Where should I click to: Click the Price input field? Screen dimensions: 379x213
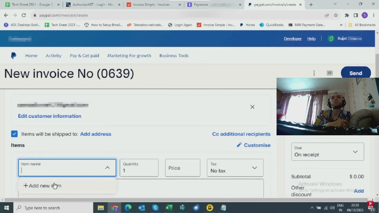(182, 168)
